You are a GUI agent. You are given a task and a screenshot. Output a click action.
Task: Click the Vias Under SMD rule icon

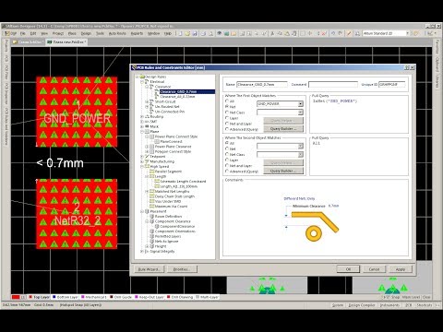coord(151,201)
